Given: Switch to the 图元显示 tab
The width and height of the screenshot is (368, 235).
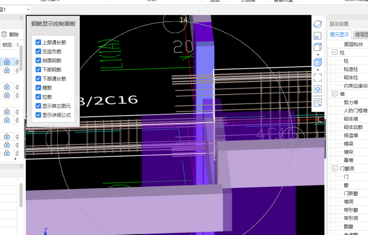Looking at the screenshot, I should pyautogui.click(x=339, y=34).
